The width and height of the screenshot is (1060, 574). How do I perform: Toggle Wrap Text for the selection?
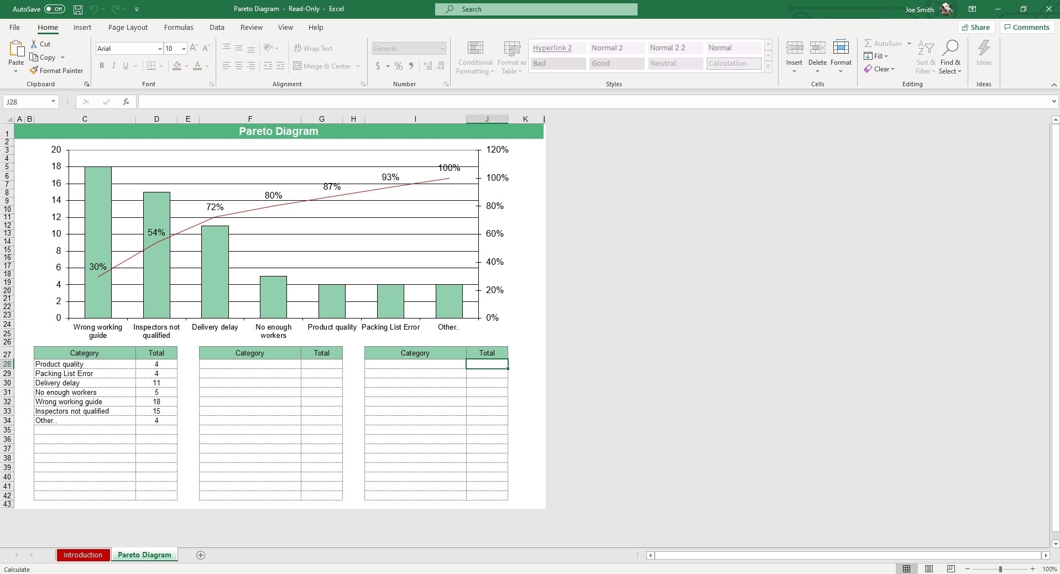tap(314, 48)
